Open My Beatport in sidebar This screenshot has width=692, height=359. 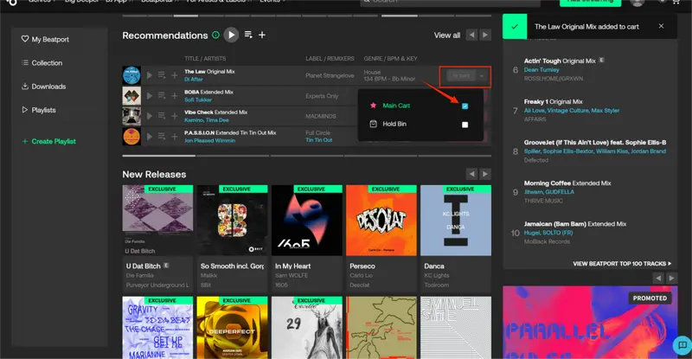click(x=45, y=39)
